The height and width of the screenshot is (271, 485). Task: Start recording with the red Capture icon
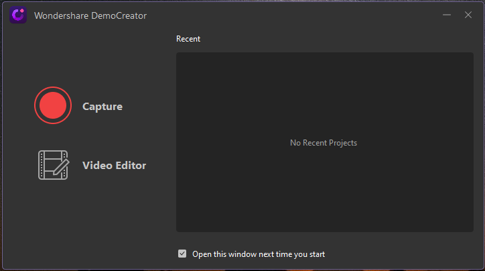click(53, 105)
